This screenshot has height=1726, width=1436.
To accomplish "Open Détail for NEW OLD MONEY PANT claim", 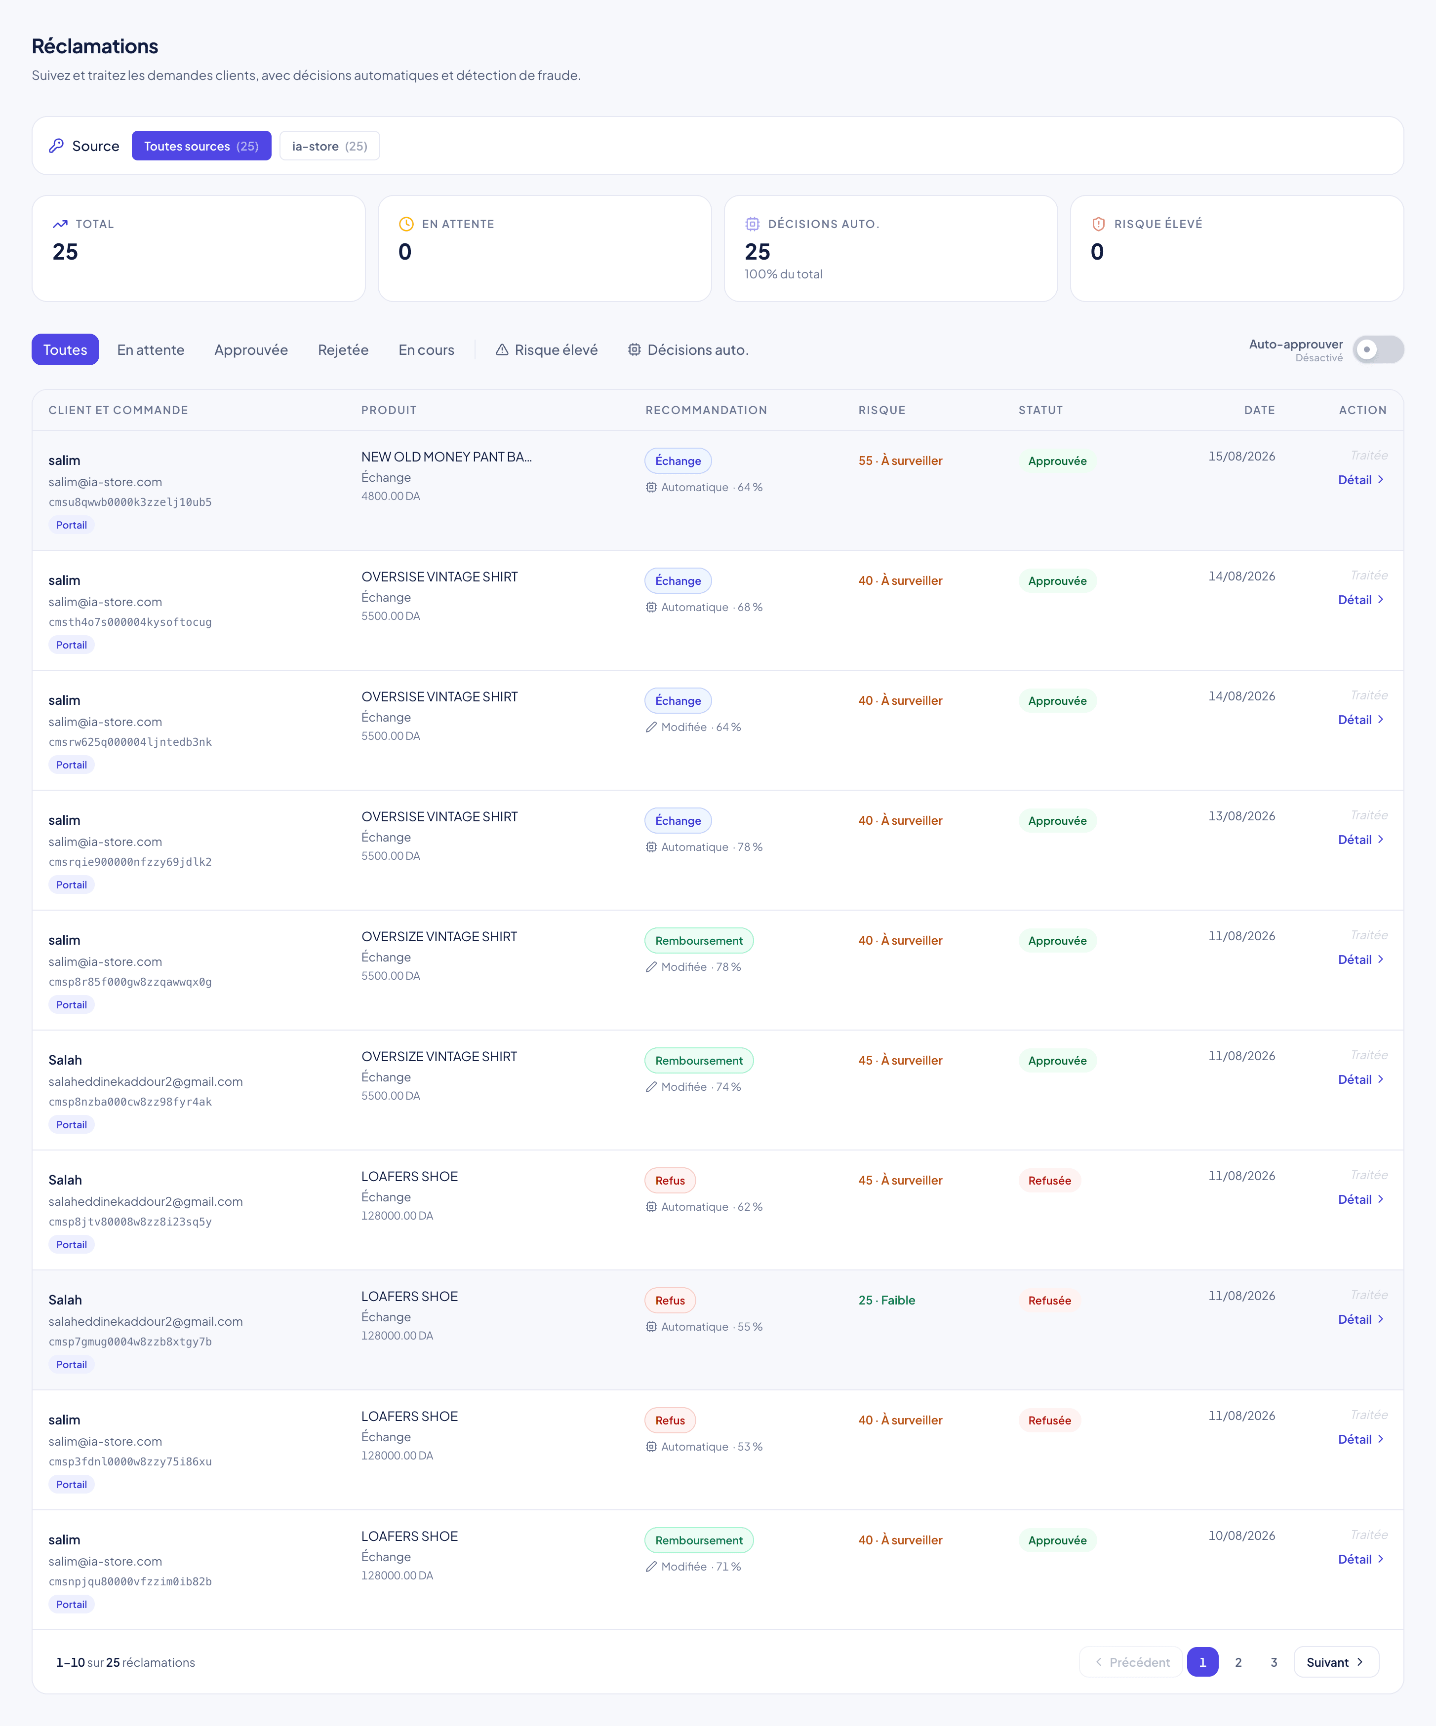I will pyautogui.click(x=1361, y=480).
